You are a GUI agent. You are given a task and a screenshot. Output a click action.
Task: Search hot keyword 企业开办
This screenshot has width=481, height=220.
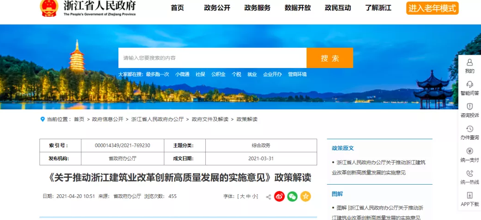pyautogui.click(x=272, y=74)
